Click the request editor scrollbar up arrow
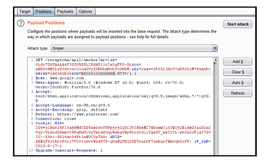The image size is (269, 165). (x=216, y=60)
